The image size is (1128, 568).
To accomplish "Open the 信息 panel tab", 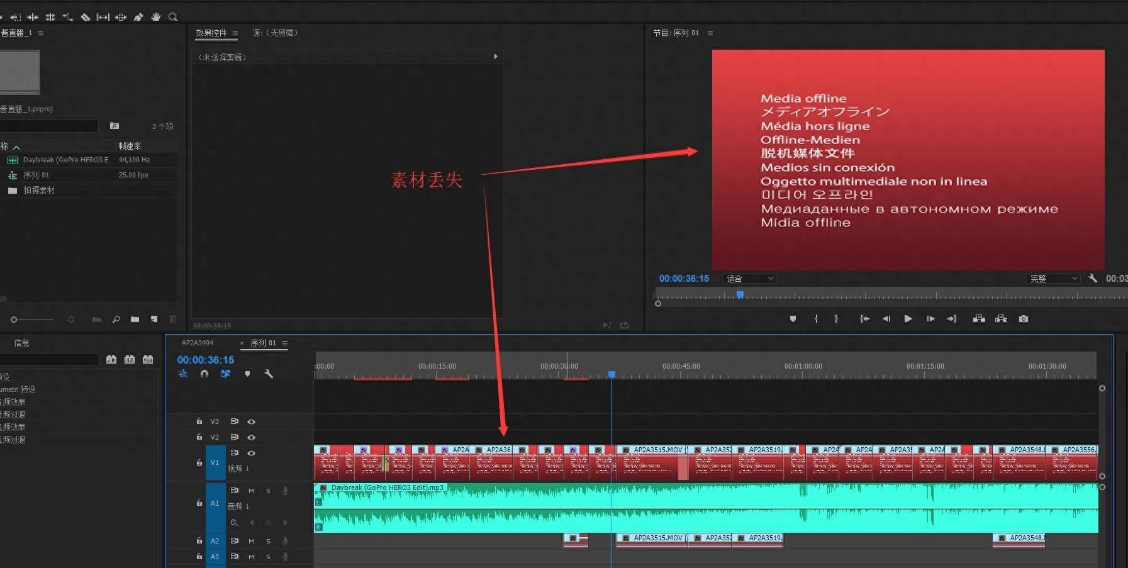I will [21, 343].
